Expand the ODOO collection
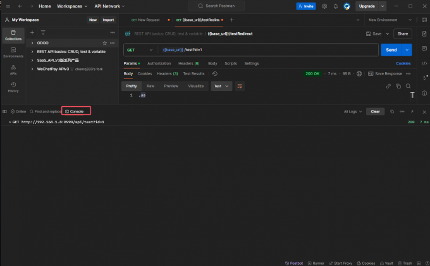 tap(32, 43)
